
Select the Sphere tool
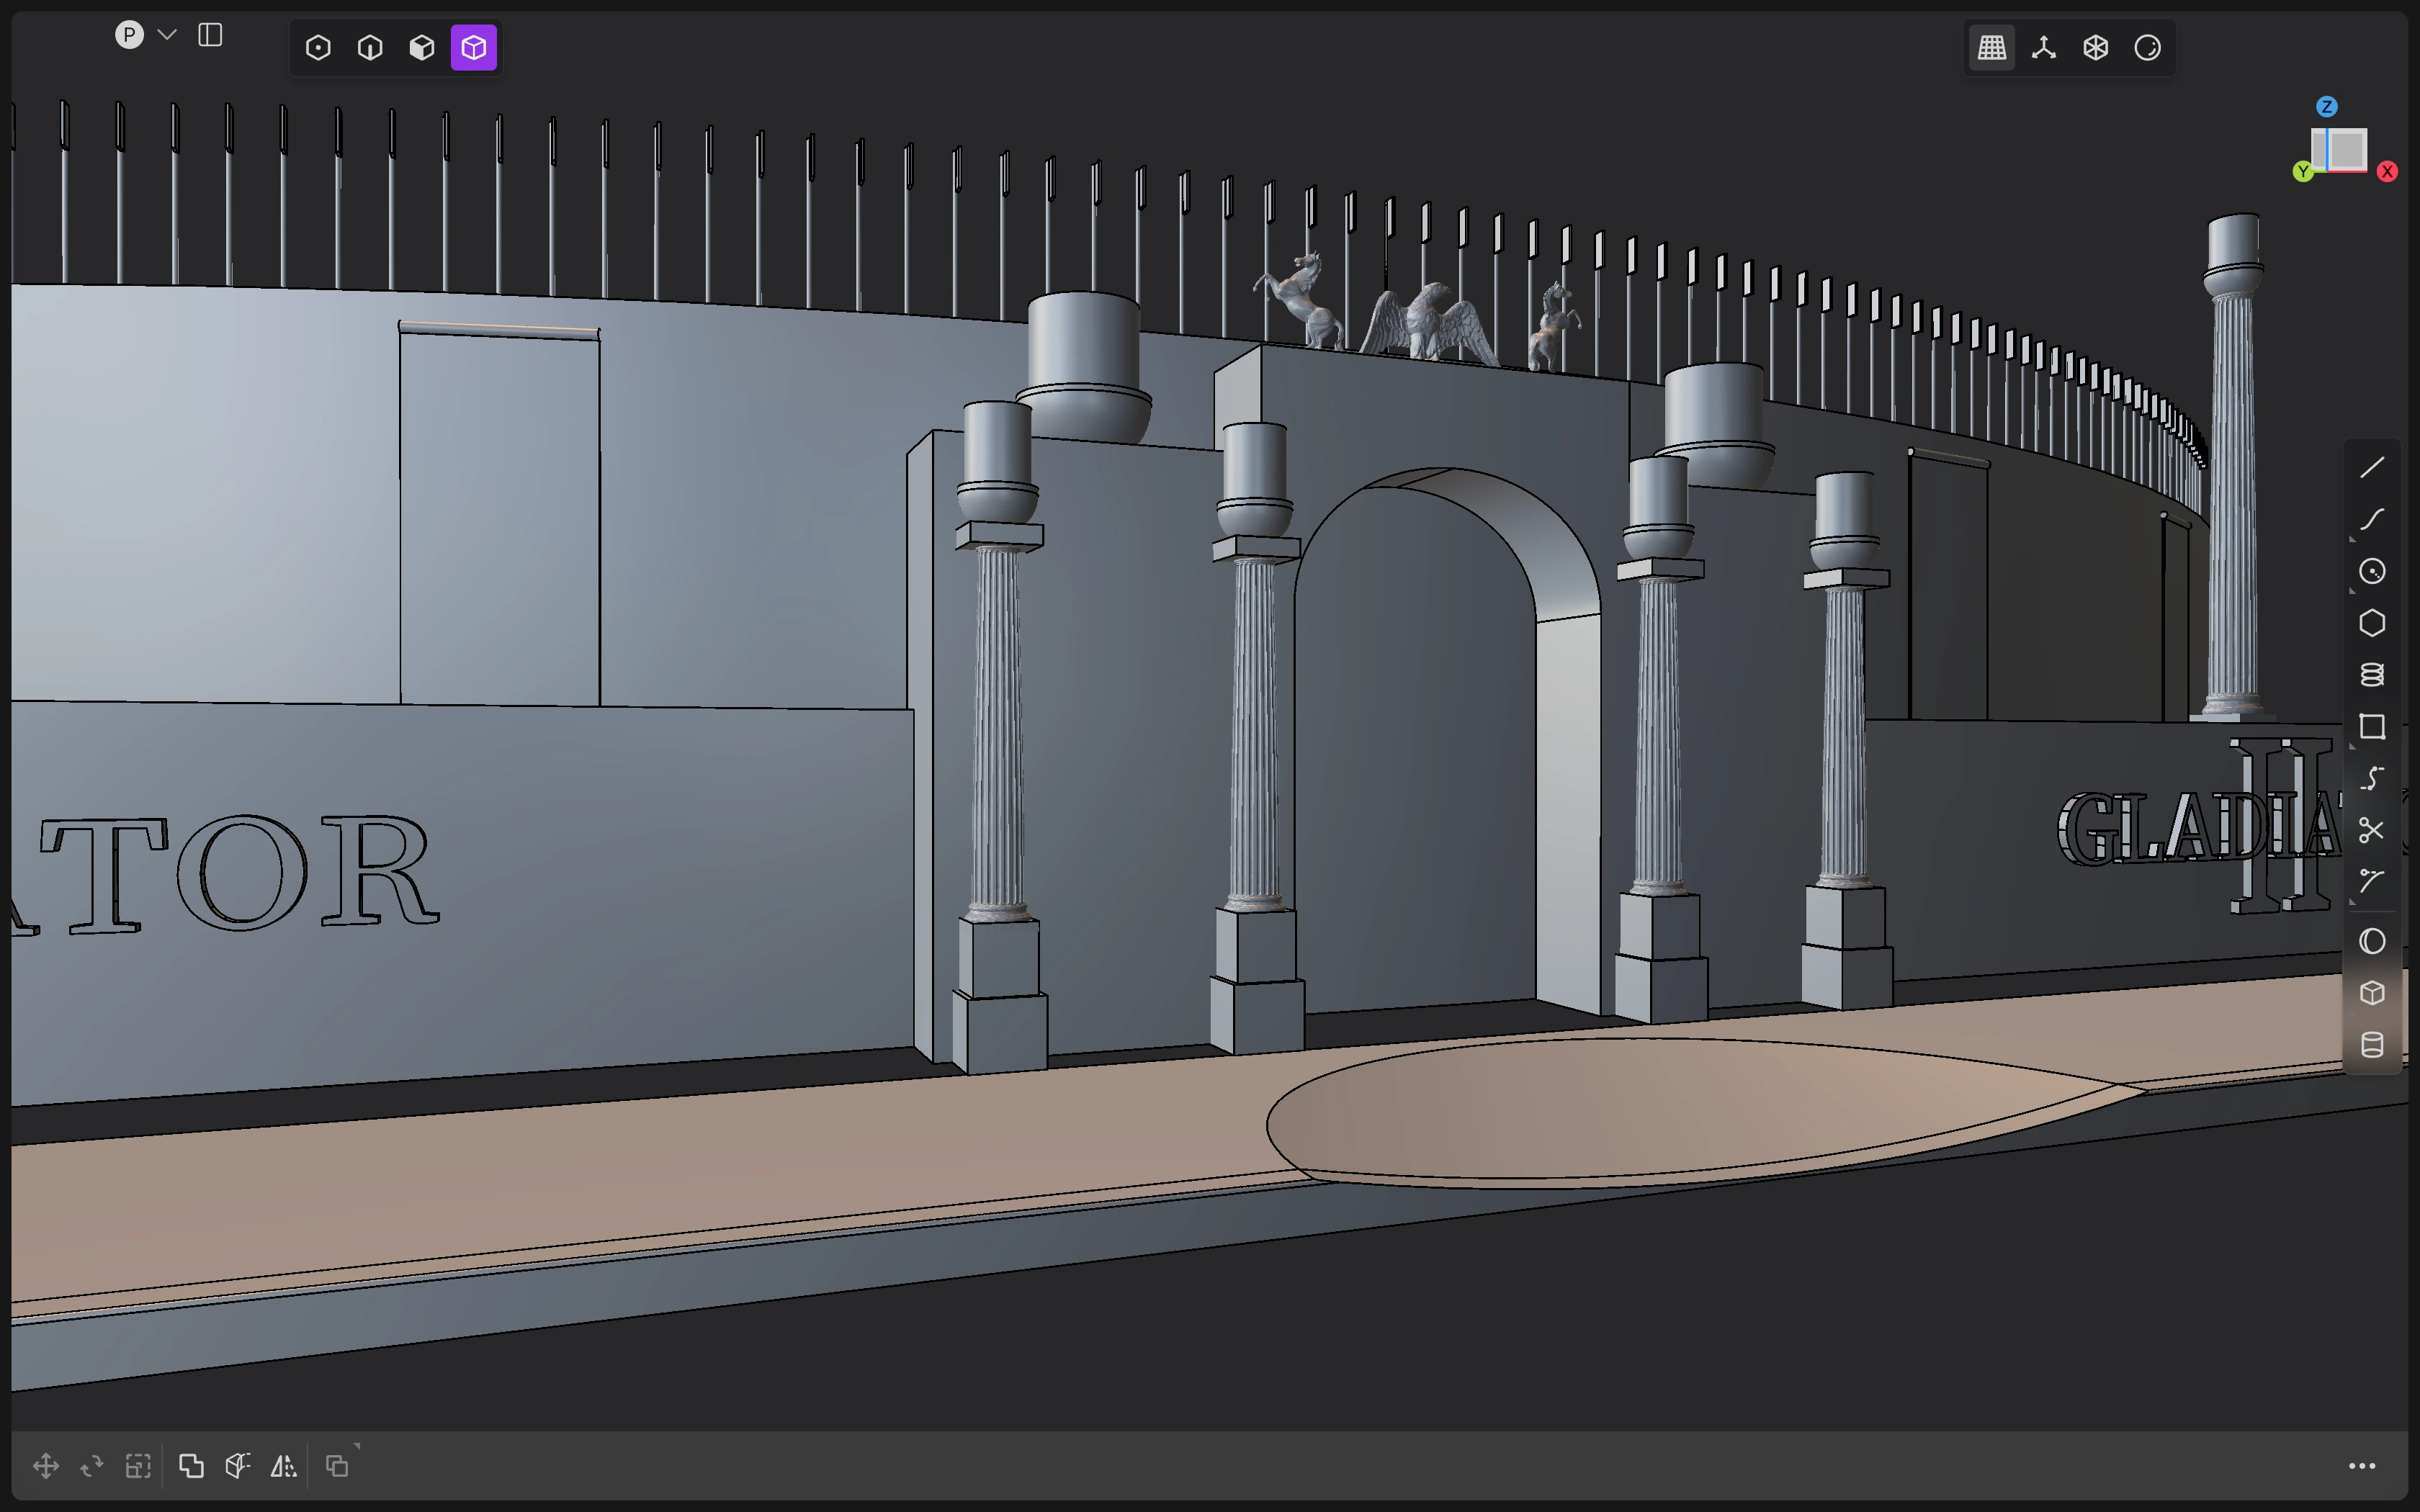click(x=2372, y=941)
